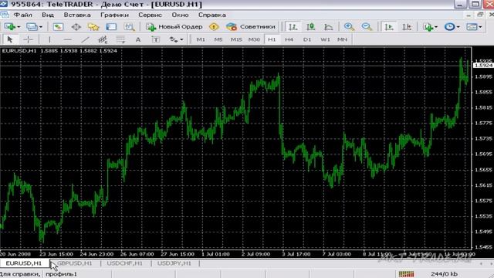494x278 pixels.
Task: Show the Terminal window icon
Action: click(x=111, y=27)
